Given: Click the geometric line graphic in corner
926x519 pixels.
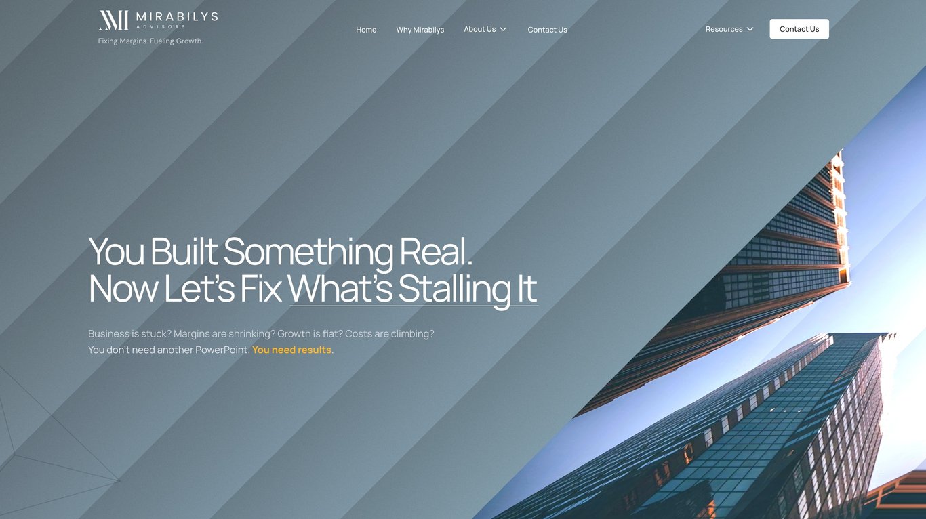Looking at the screenshot, I should point(54,440).
